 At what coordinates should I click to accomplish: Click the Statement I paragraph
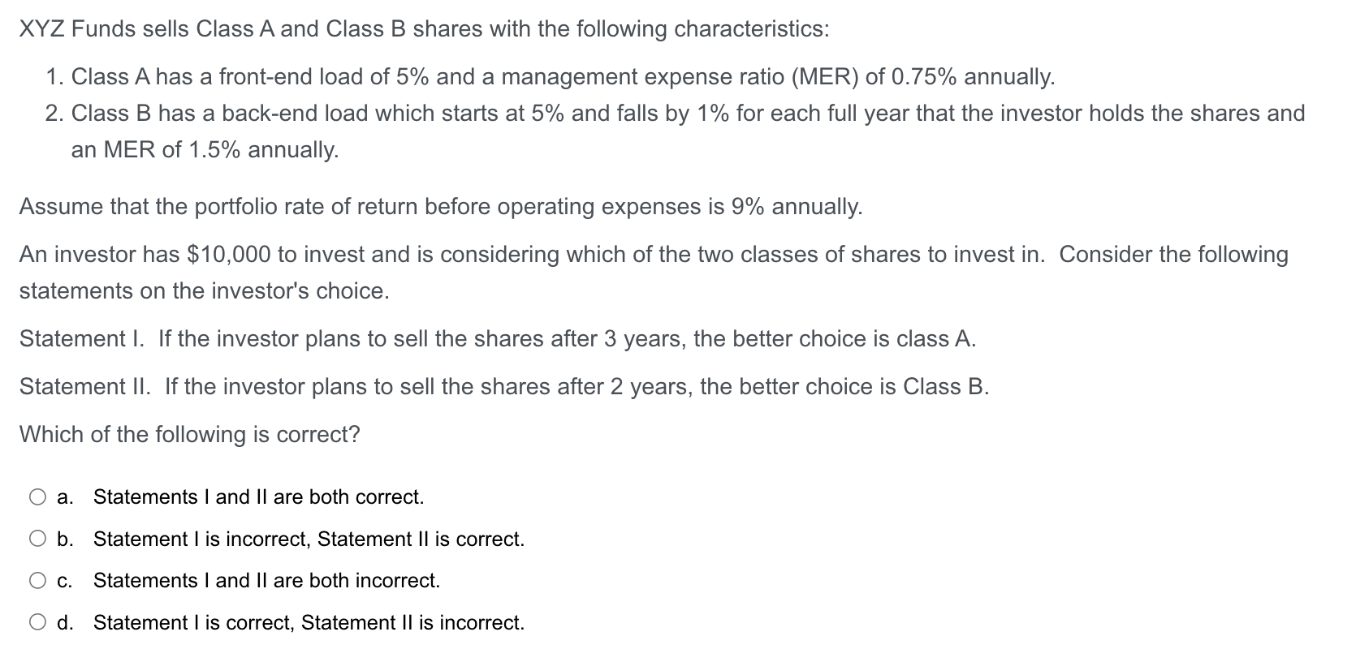click(496, 338)
